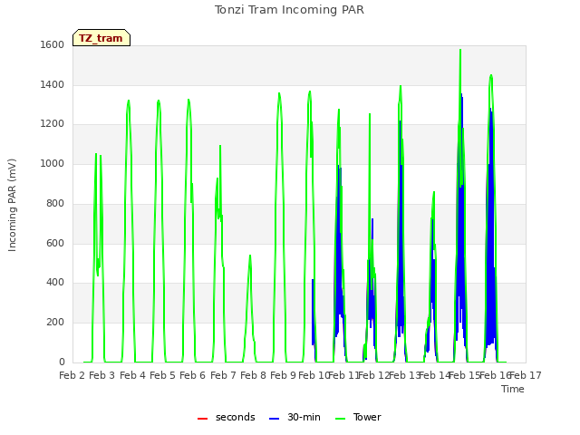Click the Feb 3 x-axis tick label
The width and height of the screenshot is (580, 435).
(102, 375)
